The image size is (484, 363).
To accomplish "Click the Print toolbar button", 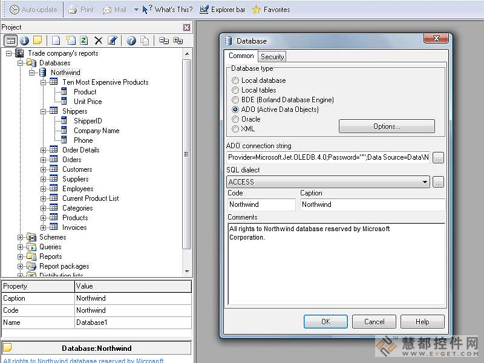I will click(x=81, y=10).
